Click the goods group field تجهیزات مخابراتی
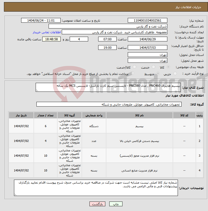This screenshot has height=211, width=208. click(x=109, y=104)
